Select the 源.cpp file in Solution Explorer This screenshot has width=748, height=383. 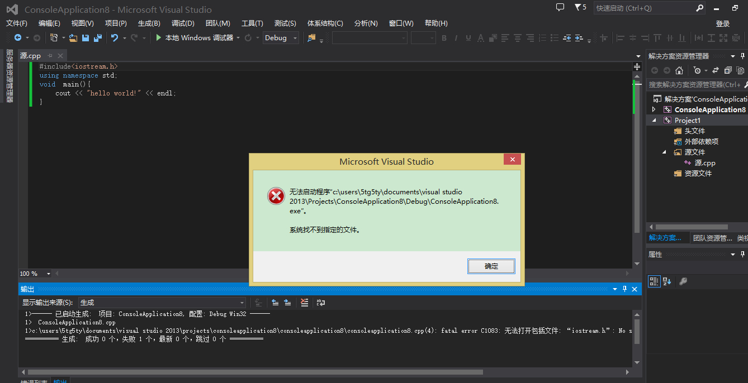pos(705,163)
